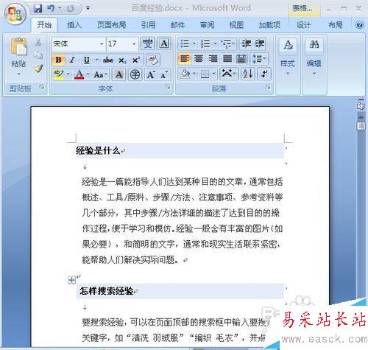Open the 剪贴板 pane dialog launcher
Image resolution: width=368 pixels, height=350 pixels.
pos(42,87)
